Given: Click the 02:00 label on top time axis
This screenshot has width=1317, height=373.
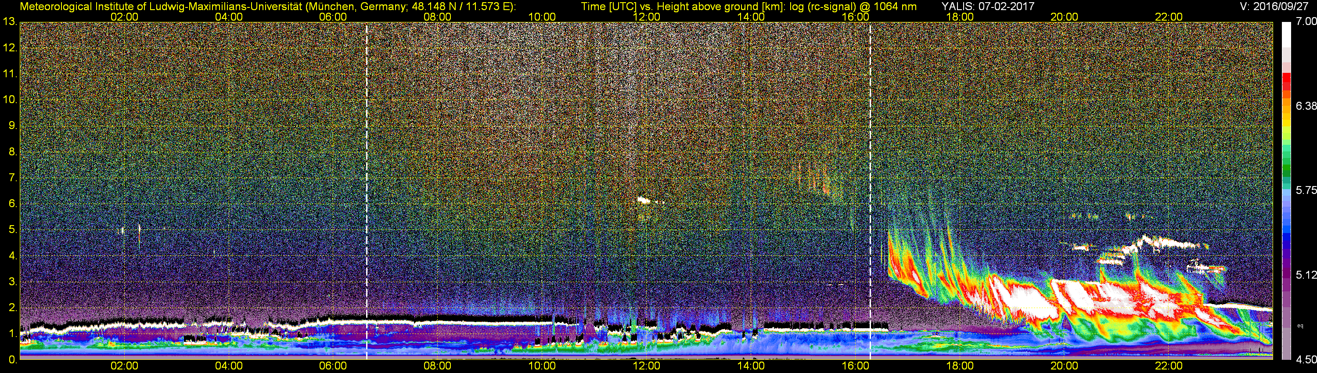Looking at the screenshot, I should 124,17.
